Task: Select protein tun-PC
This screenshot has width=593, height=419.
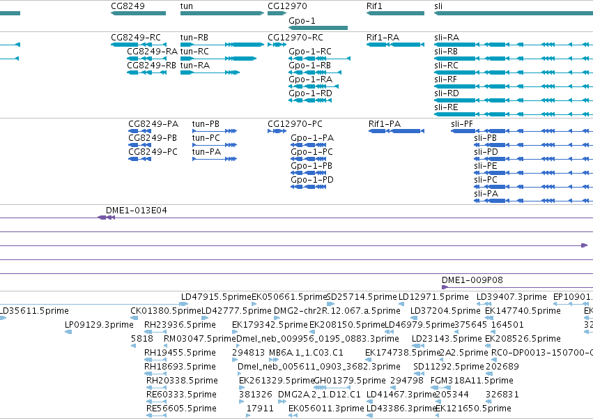Action: click(x=215, y=145)
